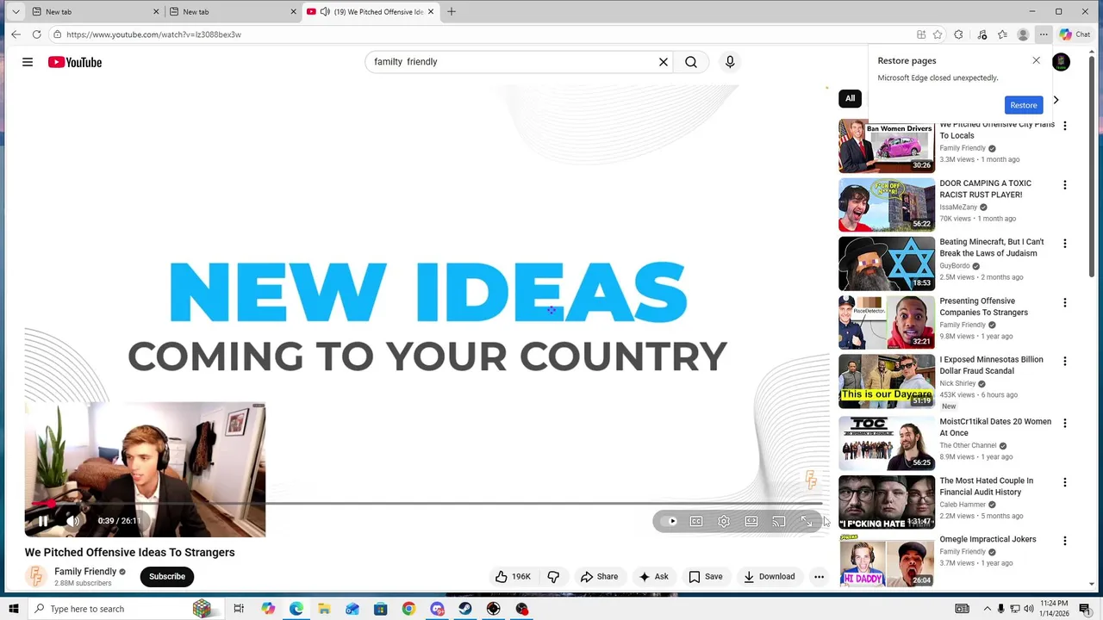Image resolution: width=1103 pixels, height=620 pixels.
Task: Open the Ask button below the video
Action: (x=653, y=577)
